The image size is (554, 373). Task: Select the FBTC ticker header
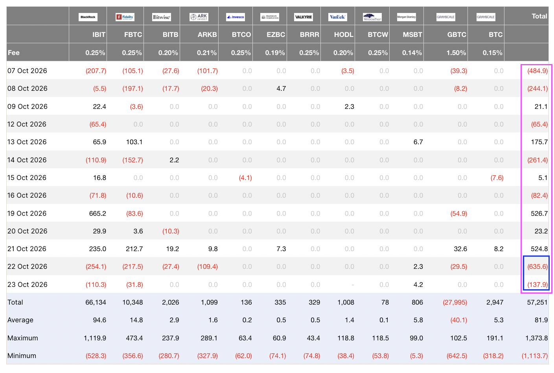point(133,35)
